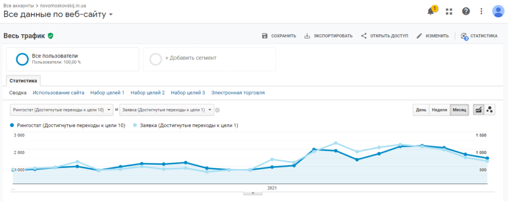This screenshot has height=201, width=508.
Task: Select the Все пользователи segment
Action: [72, 59]
